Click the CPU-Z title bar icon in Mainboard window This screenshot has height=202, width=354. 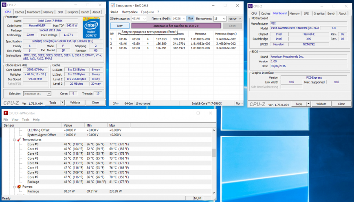(x=250, y=6)
